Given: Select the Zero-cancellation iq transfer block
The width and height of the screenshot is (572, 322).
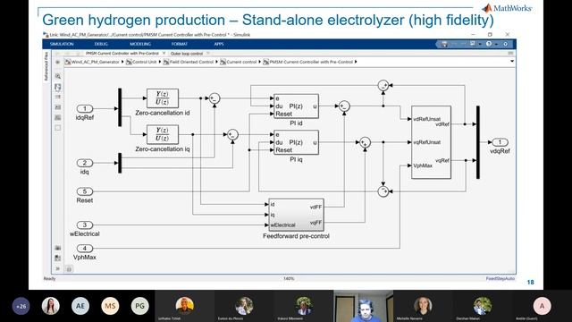Looking at the screenshot, I should pos(163,134).
